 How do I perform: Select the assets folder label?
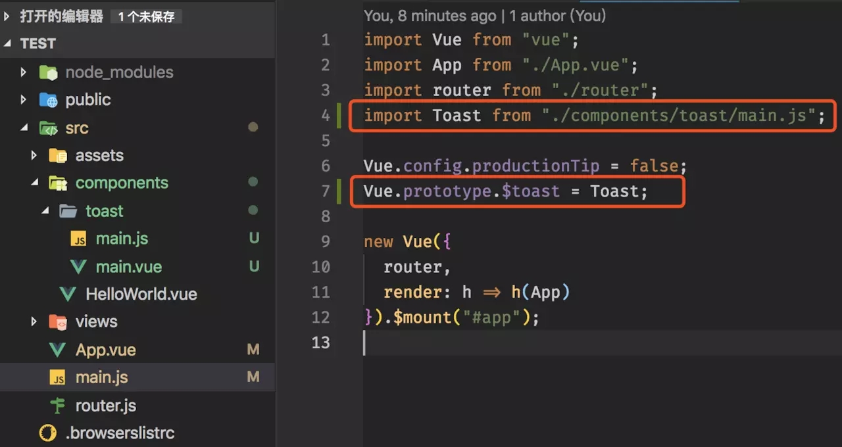(x=99, y=156)
